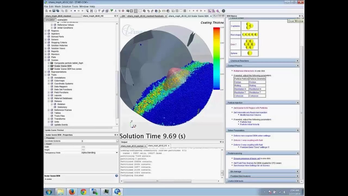Select Scalar Scene DEM two zones
Image resolution: width=348 pixels, height=196 pixels.
click(x=68, y=69)
